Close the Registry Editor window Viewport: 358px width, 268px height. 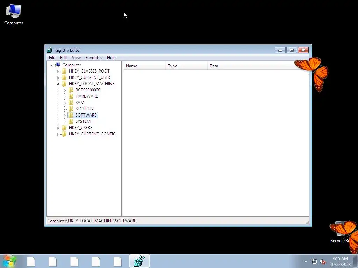click(x=303, y=50)
